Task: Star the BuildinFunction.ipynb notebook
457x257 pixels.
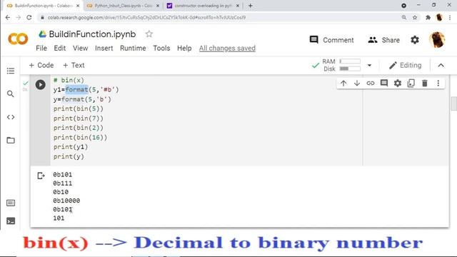Action: pos(149,34)
